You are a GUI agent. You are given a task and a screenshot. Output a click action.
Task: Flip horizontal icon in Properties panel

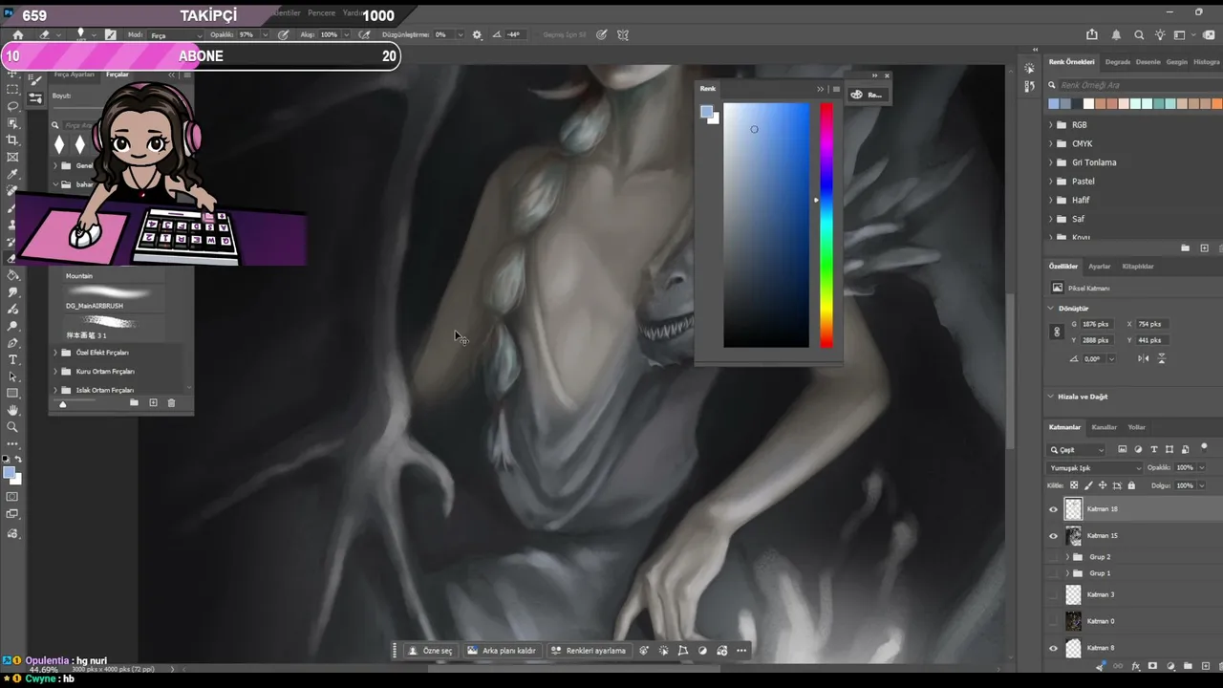pos(1144,358)
